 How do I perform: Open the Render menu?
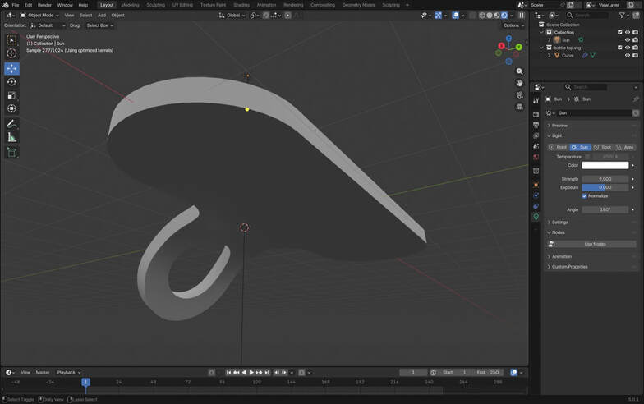click(45, 5)
